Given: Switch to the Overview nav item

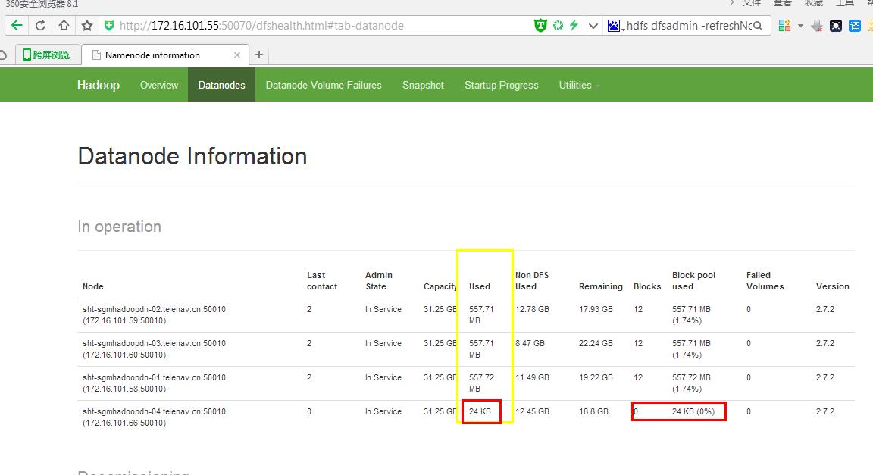Looking at the screenshot, I should pos(159,85).
